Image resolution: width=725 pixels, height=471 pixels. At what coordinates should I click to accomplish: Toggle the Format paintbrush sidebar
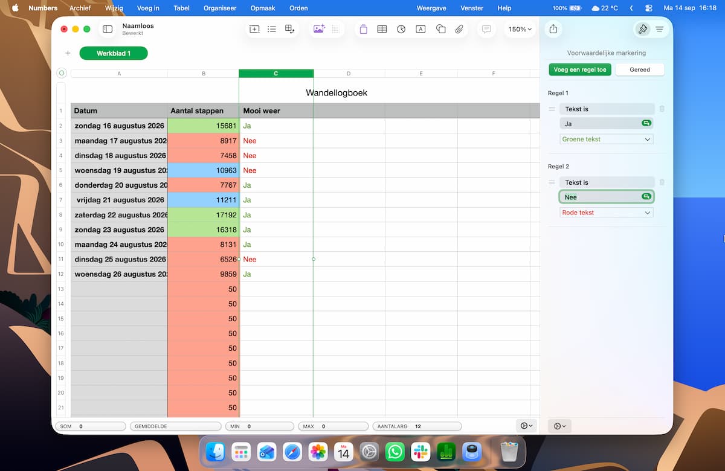click(x=642, y=29)
